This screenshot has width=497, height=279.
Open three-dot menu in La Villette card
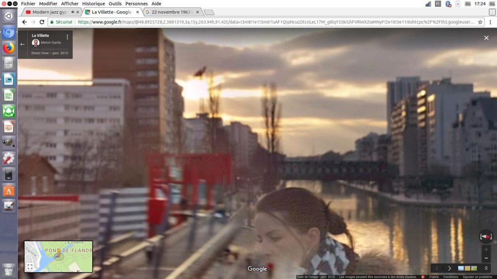[x=67, y=37]
